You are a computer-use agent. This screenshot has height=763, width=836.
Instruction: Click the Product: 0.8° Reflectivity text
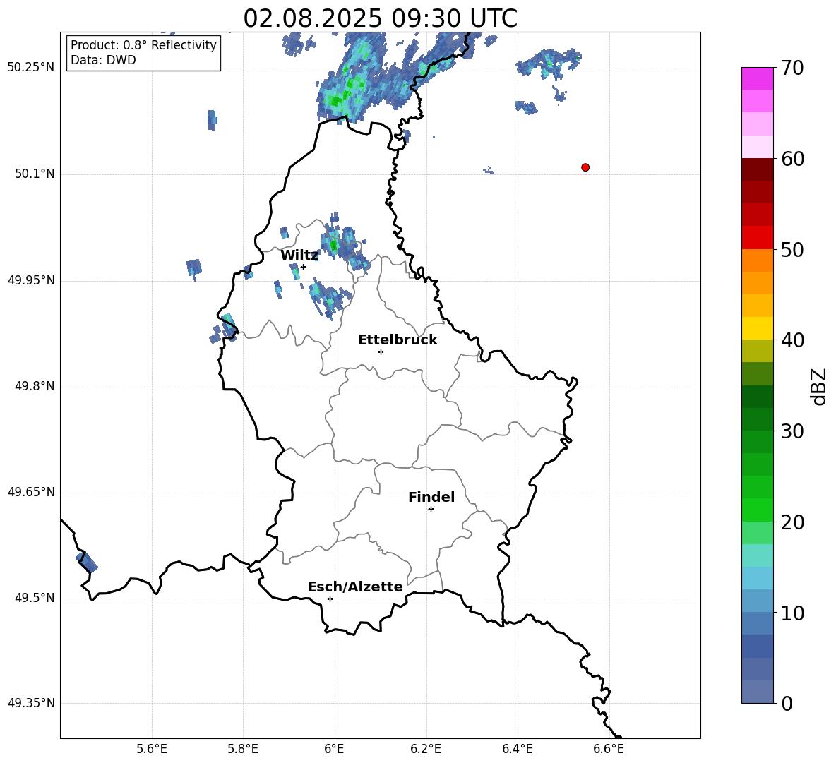[143, 44]
